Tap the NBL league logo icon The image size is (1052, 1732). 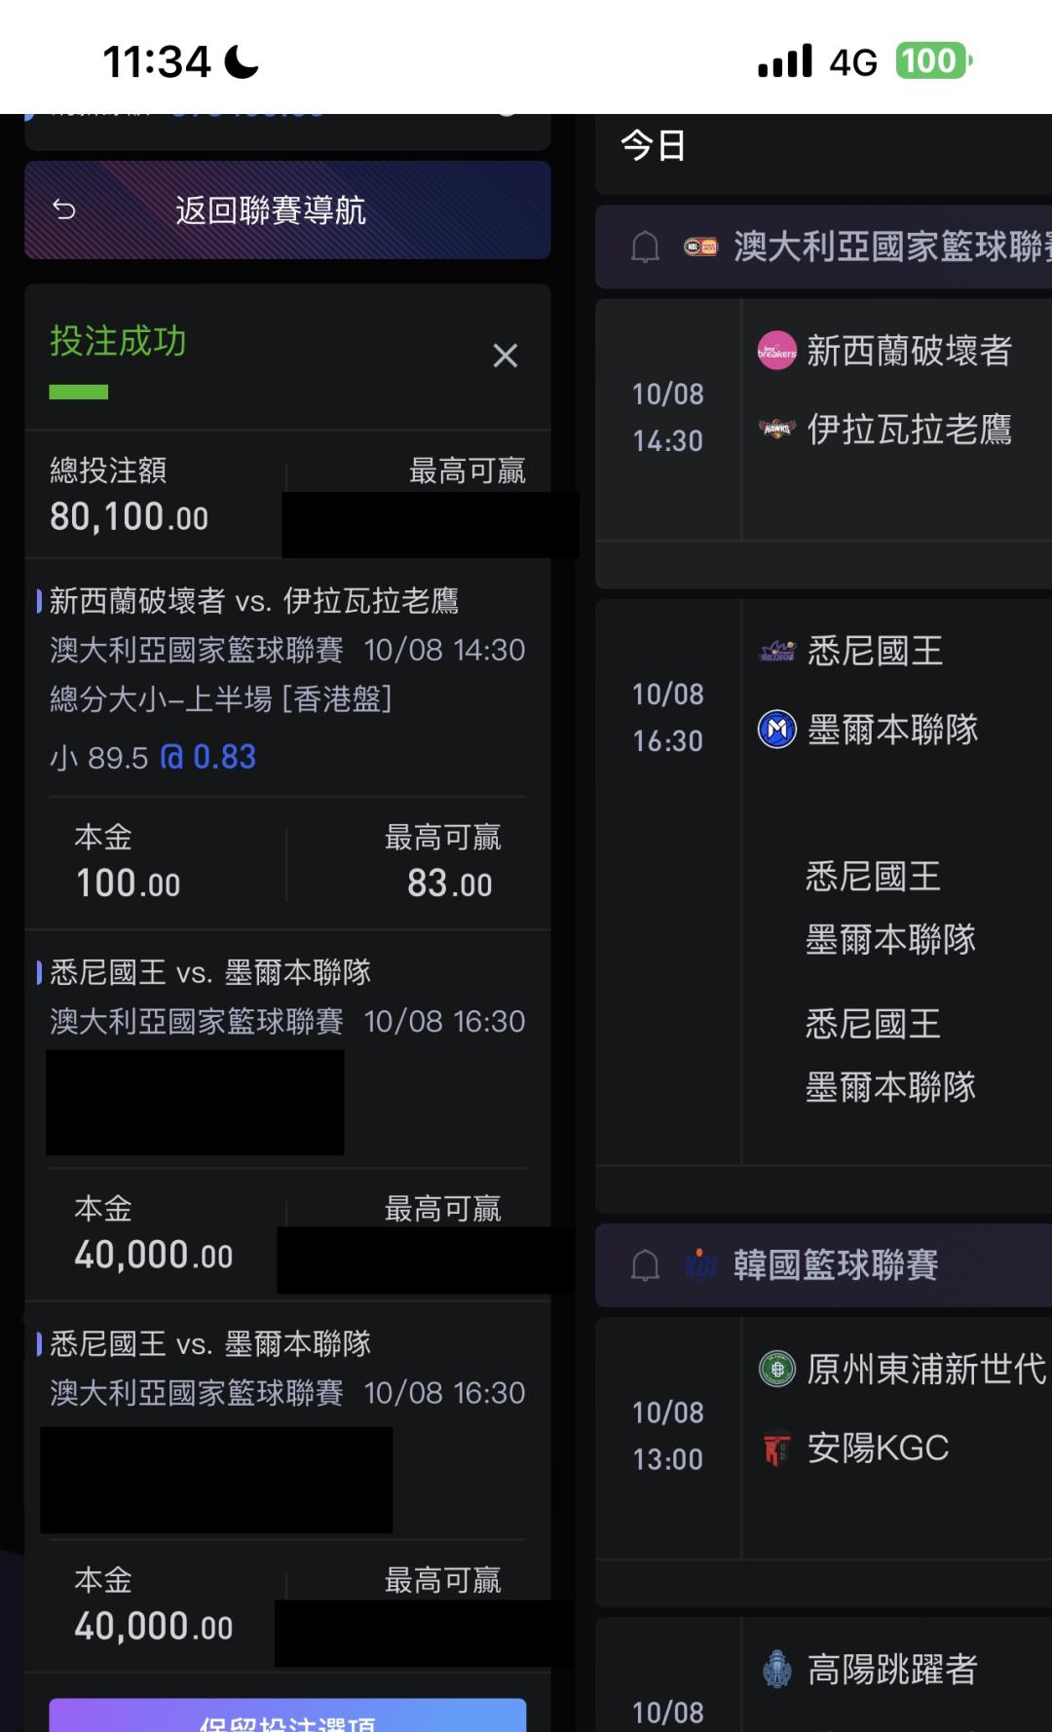(700, 247)
